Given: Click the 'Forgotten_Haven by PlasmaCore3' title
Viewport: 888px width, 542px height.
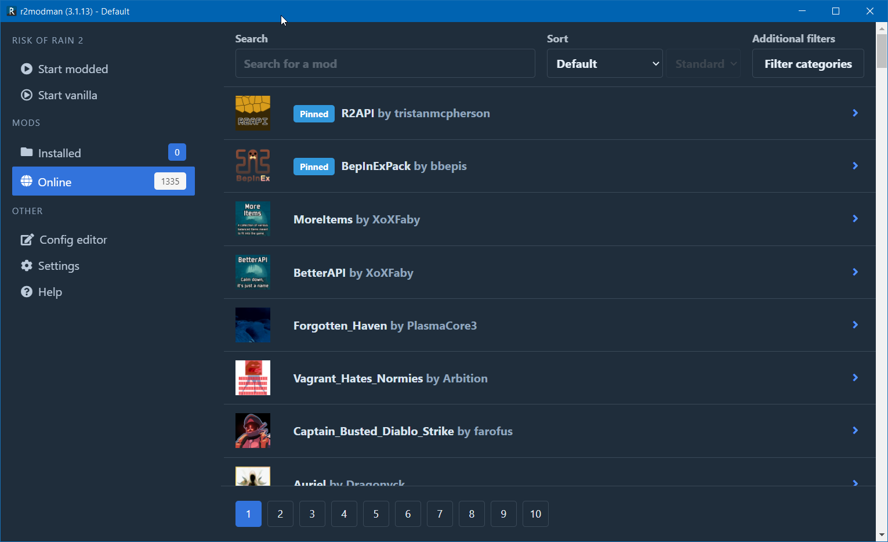Looking at the screenshot, I should tap(385, 326).
